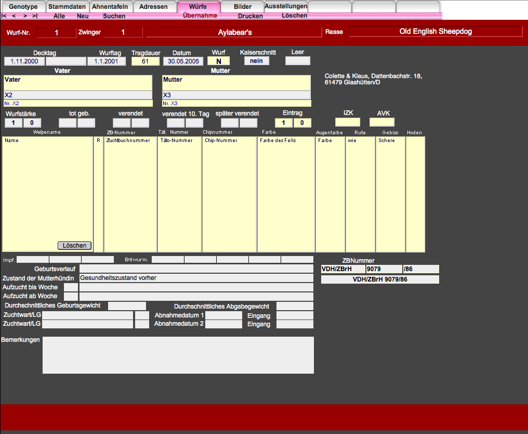Click the IZK field
This screenshot has width=528, height=434.
click(x=348, y=122)
